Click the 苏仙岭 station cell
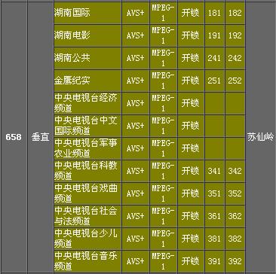 [261, 137]
